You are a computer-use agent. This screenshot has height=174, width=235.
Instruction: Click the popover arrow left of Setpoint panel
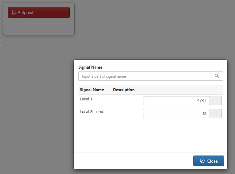(2, 19)
